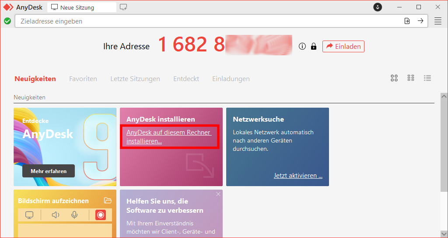
Task: Click scrollbar up arrow
Action: pyautogui.click(x=444, y=96)
